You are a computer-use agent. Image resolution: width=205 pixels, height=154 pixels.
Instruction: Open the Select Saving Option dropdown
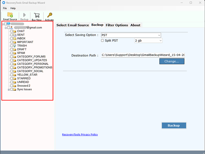click(131, 35)
